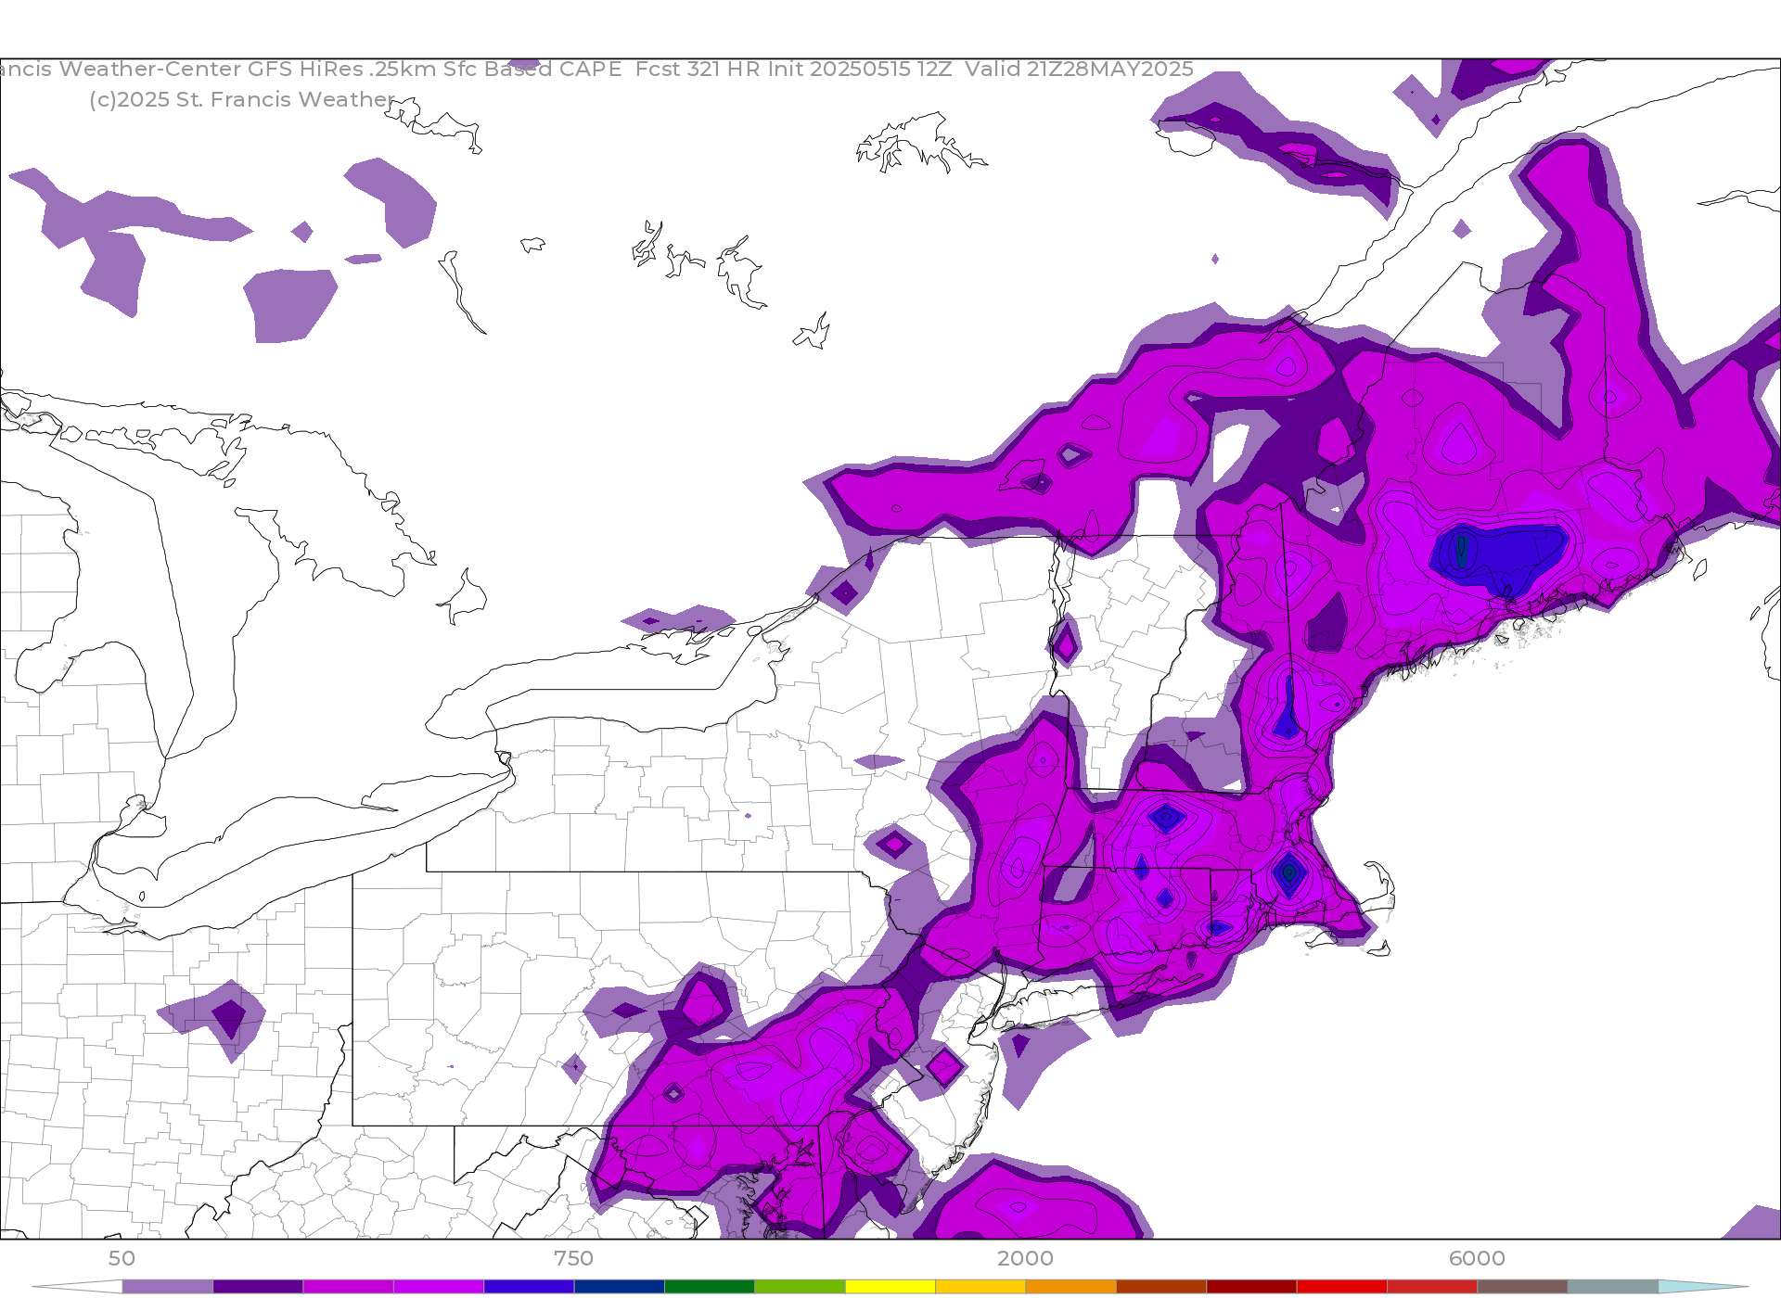Click the (c)2025 St. Francis Weather copyright
1781x1298 pixels.
point(242,100)
